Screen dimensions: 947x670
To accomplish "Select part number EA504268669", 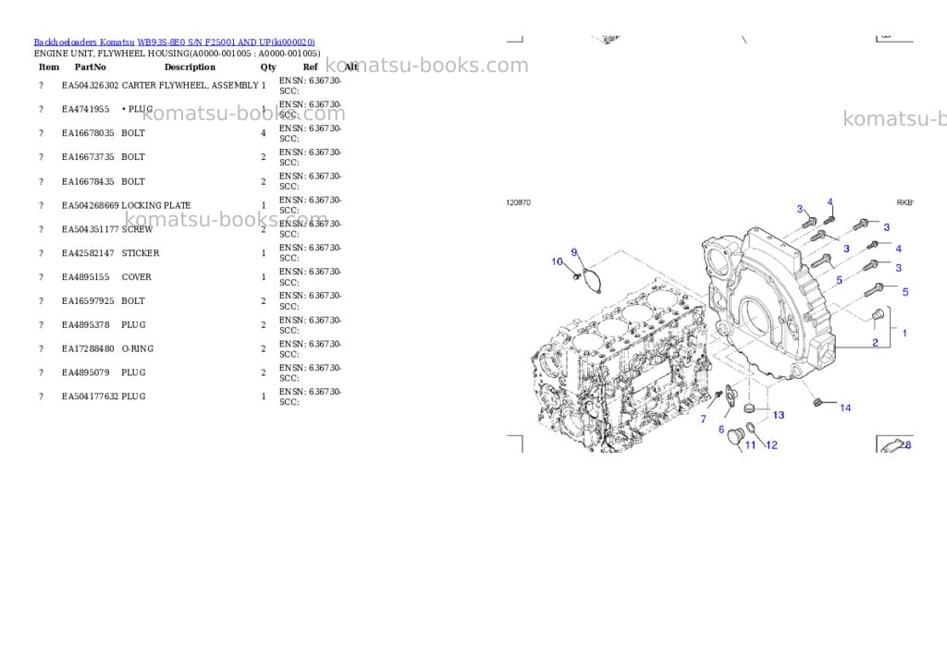I will [x=90, y=206].
